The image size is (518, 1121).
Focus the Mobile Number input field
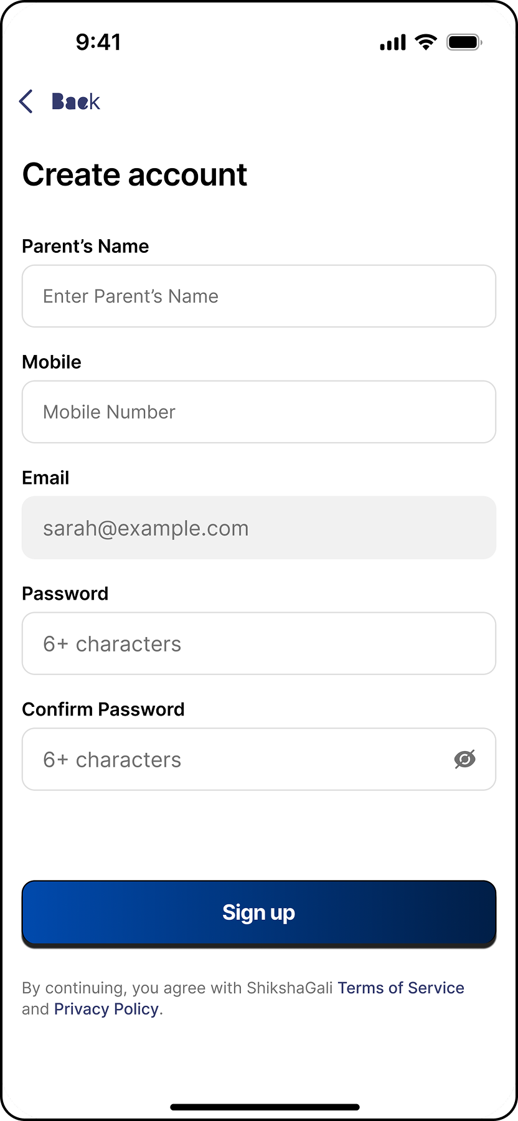(259, 412)
